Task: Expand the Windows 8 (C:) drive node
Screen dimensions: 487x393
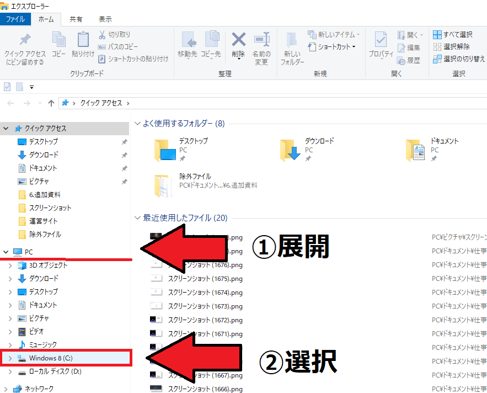Action: (10, 358)
